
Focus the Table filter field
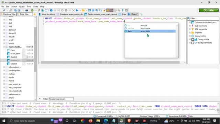[25, 14]
